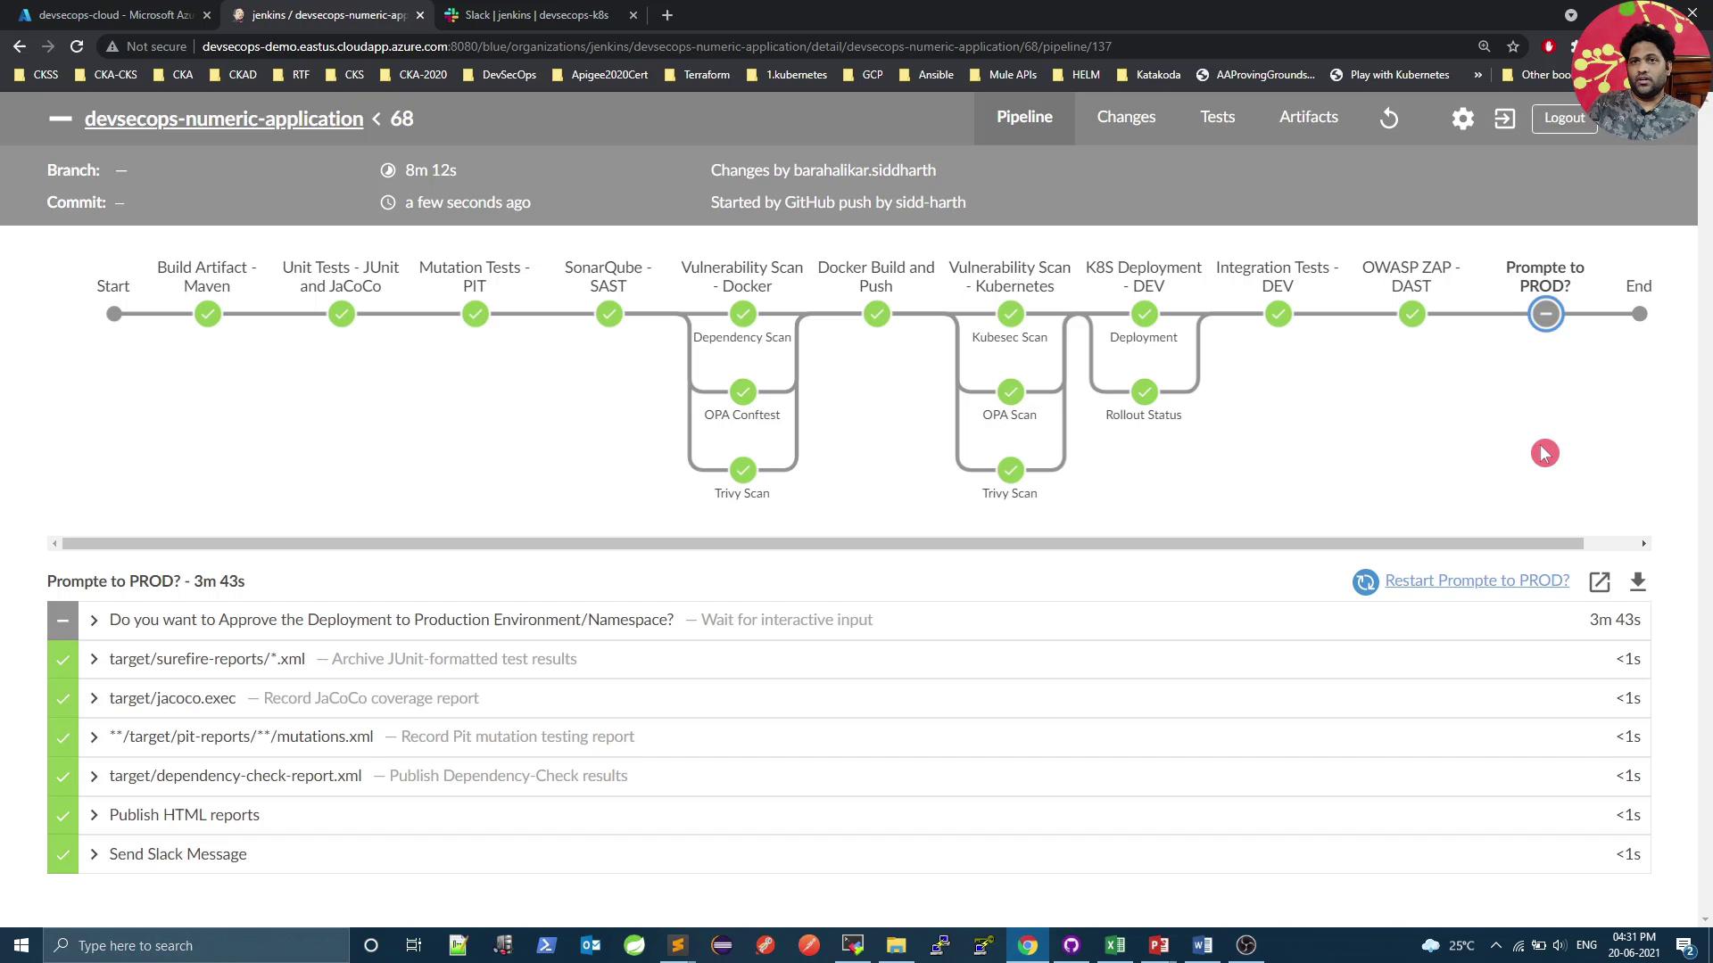Expand the Approve Deployment to Production step

point(94,620)
